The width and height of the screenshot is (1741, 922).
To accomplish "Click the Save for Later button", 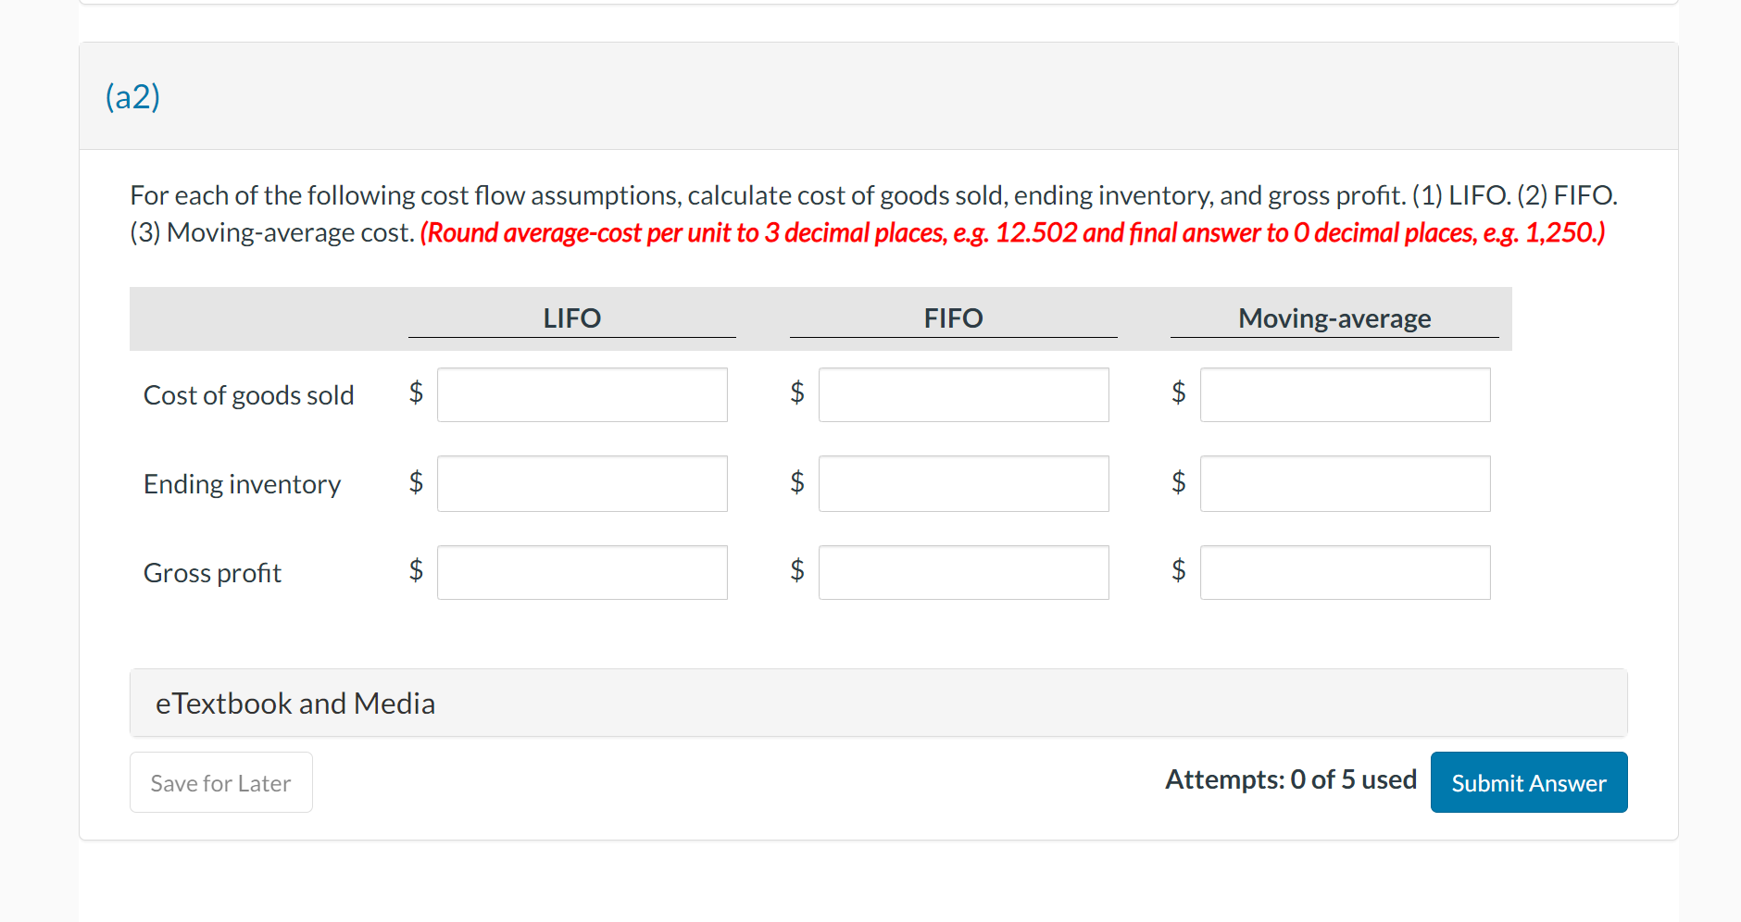I will [220, 783].
